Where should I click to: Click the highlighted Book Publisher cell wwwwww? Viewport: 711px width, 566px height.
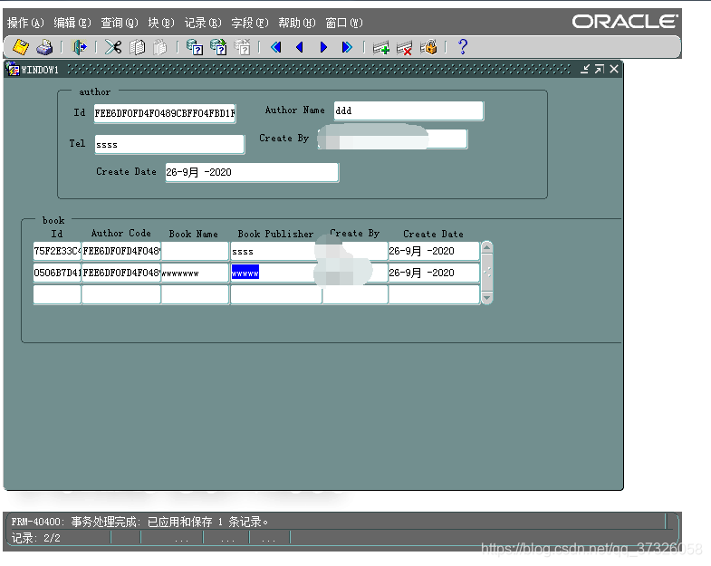coord(276,273)
